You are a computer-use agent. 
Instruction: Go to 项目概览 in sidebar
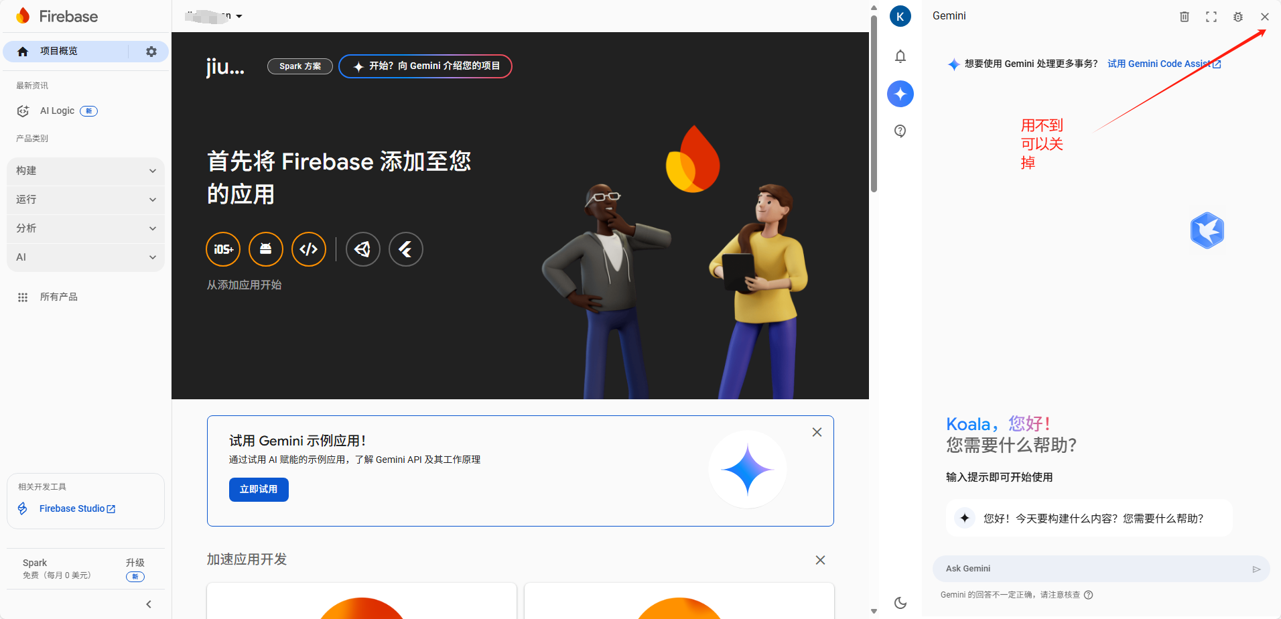(x=59, y=52)
